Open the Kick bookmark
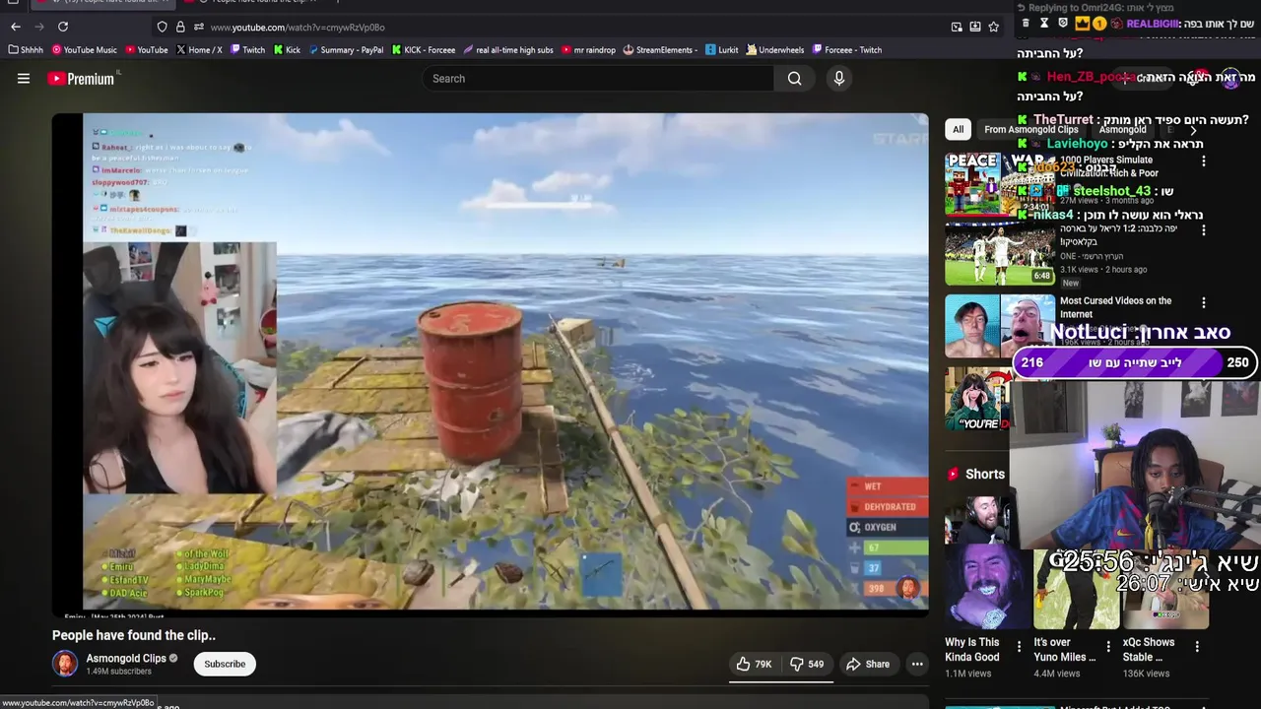Viewport: 1261px width, 709px height. click(288, 49)
